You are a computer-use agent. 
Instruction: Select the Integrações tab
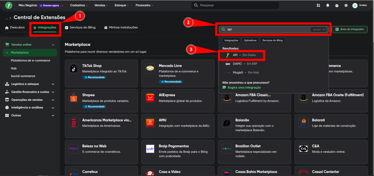click(x=45, y=27)
